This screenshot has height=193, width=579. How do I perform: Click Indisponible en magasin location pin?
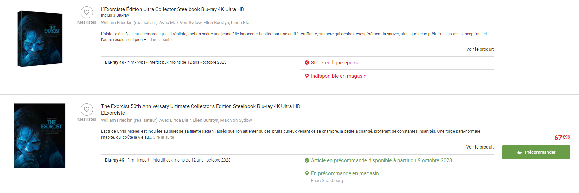(x=307, y=76)
